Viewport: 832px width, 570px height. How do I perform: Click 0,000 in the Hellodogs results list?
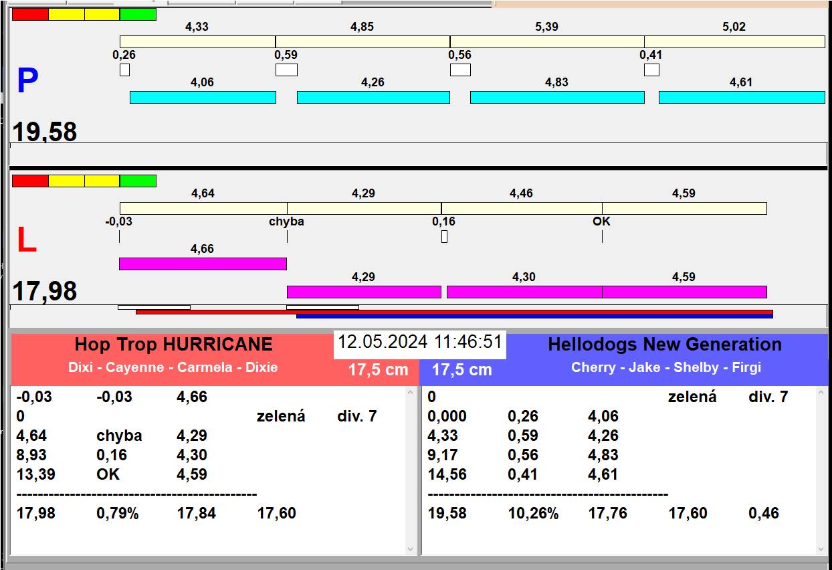447,417
